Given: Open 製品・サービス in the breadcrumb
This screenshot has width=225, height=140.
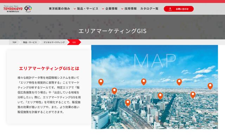Looking at the screenshot, I should 30,42.
